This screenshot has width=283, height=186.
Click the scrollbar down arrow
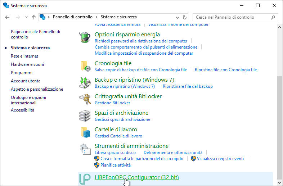279,182
